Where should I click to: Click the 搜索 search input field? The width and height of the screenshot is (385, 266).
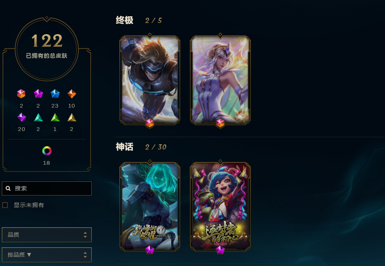tap(47, 188)
